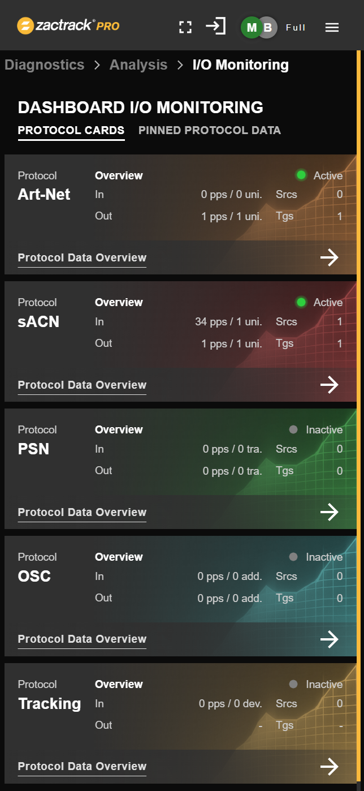
Task: Click the logout arrow icon in the header
Action: 215,26
